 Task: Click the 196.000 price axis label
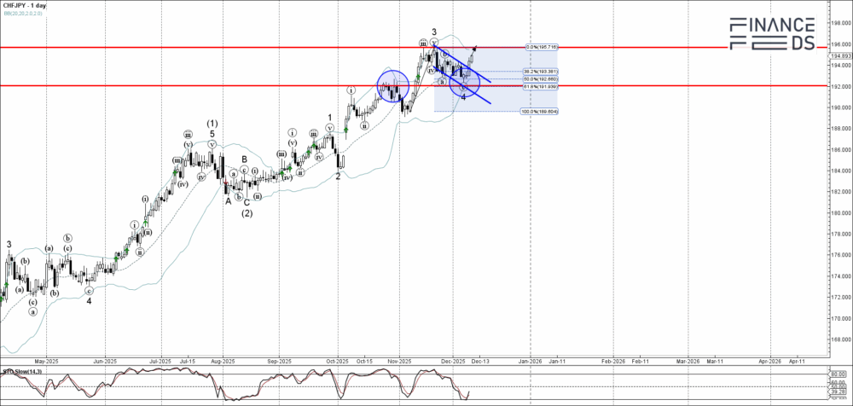click(842, 44)
